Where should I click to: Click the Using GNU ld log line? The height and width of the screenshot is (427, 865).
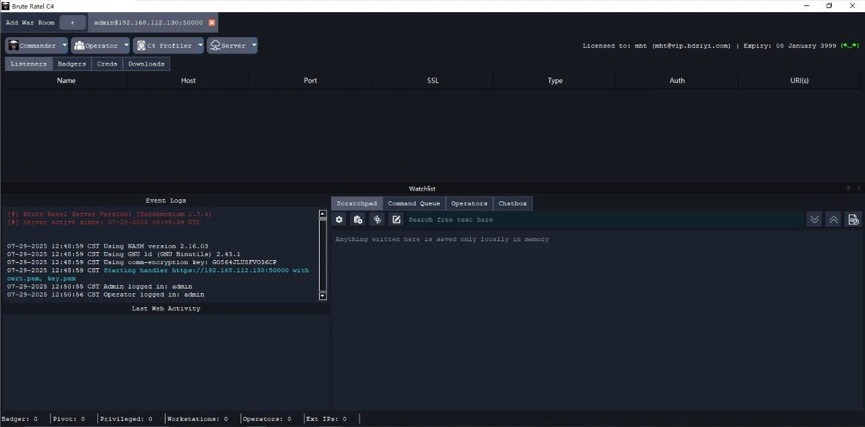point(124,255)
